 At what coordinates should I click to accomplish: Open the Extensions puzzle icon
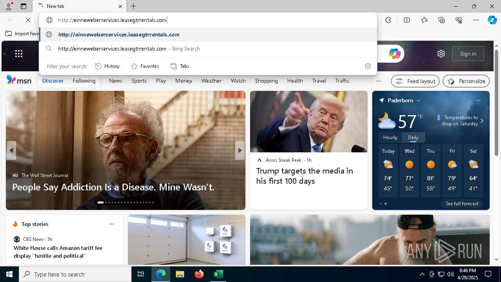tap(388, 20)
